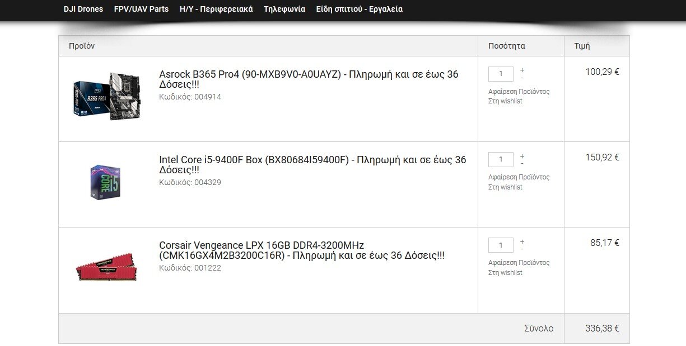Click the Asrock B365 Pro4 motherboard thumbnail

pos(106,96)
